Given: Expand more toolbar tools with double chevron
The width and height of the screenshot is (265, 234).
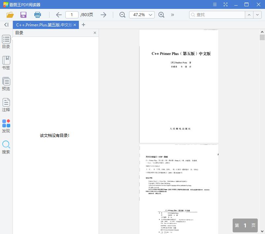Looking at the screenshot, I should coord(172,15).
